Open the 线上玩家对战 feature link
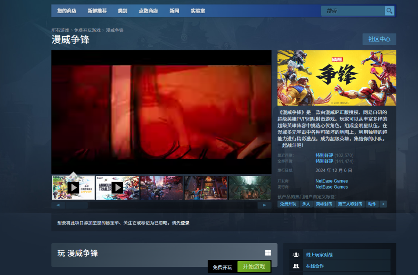 pyautogui.click(x=319, y=255)
